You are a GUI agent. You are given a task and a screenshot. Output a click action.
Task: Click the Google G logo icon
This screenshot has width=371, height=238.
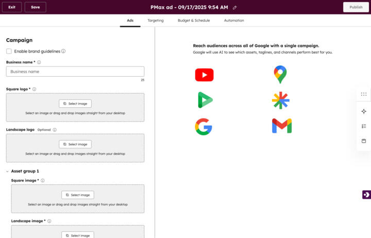click(204, 127)
